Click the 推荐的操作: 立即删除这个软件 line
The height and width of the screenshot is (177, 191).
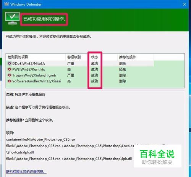(30, 120)
